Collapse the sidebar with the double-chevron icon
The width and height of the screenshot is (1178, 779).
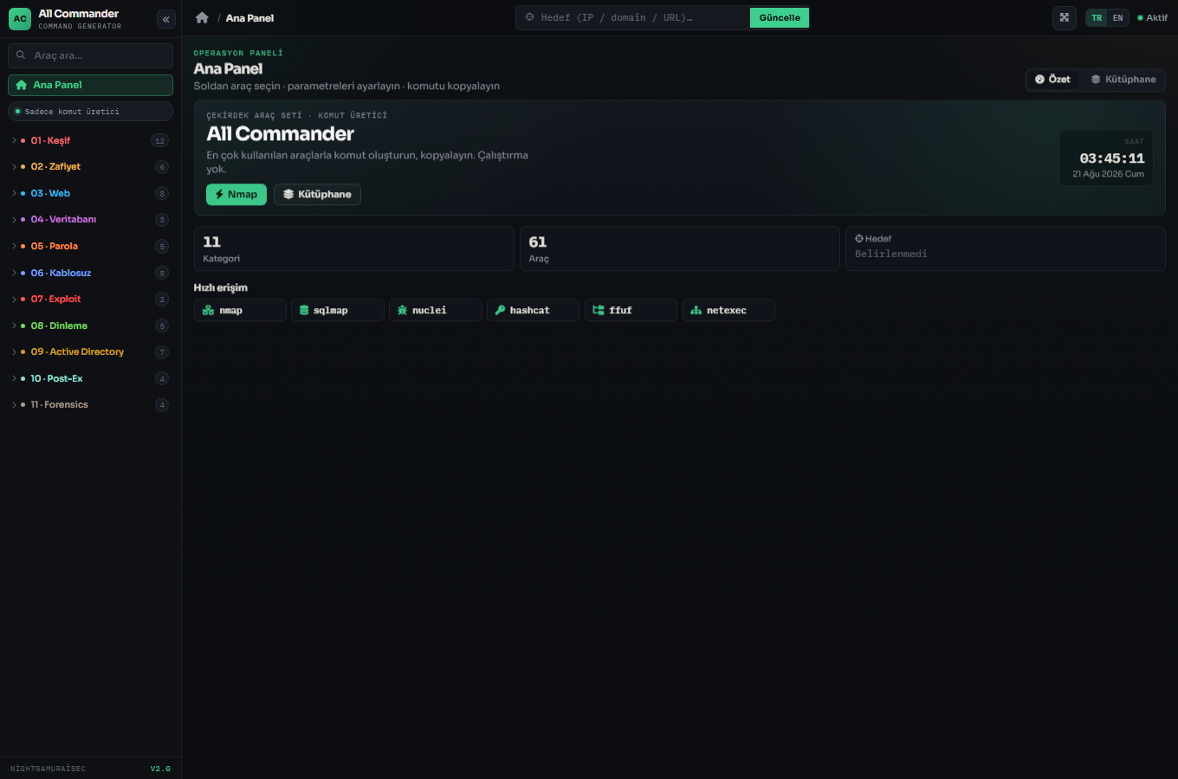[166, 19]
